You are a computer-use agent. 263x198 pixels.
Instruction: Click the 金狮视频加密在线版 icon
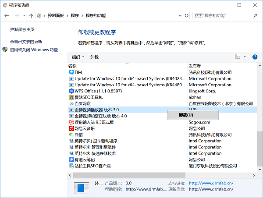click(x=71, y=116)
